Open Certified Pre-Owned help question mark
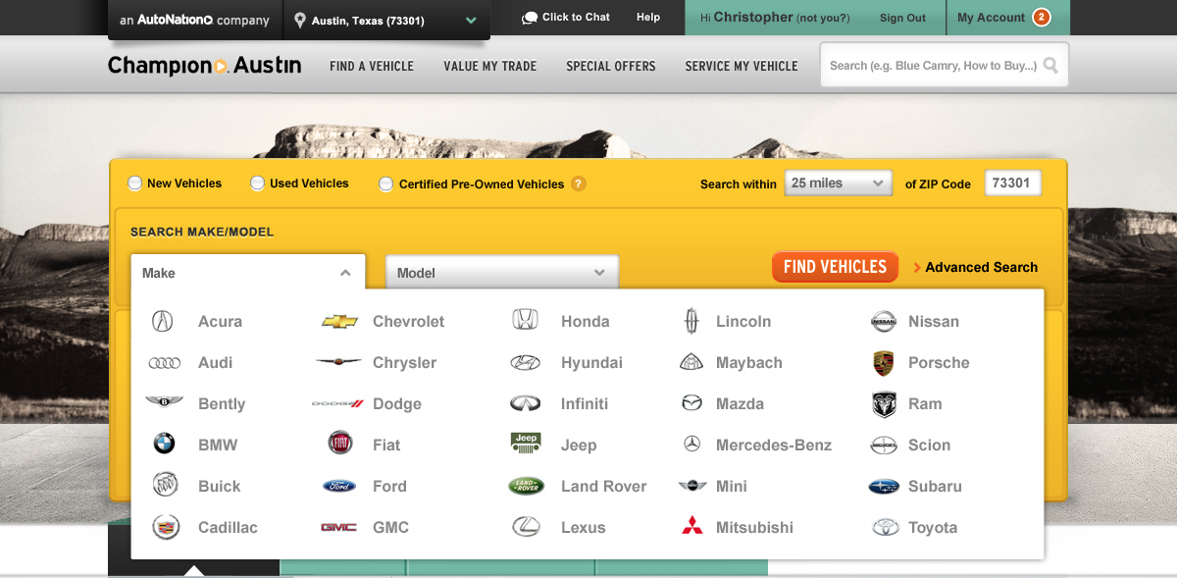Image resolution: width=1177 pixels, height=578 pixels. pyautogui.click(x=579, y=184)
